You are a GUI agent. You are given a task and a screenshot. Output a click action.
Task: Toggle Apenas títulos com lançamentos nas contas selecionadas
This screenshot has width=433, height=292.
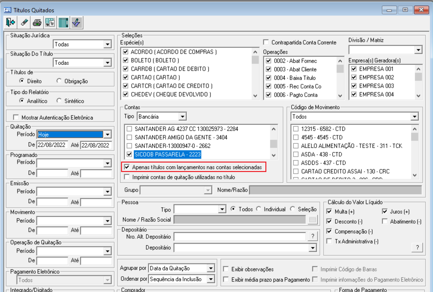127,167
